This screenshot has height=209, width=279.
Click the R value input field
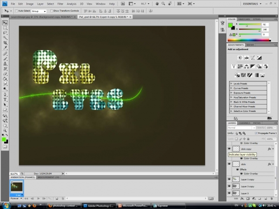(x=265, y=25)
